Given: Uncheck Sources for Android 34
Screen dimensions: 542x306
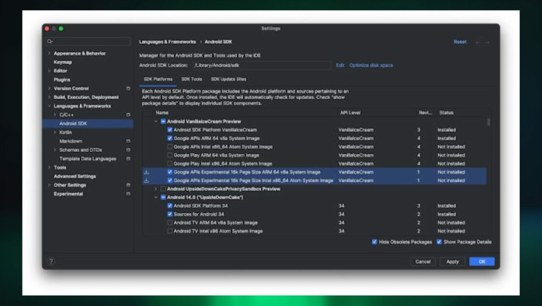Looking at the screenshot, I should [170, 214].
